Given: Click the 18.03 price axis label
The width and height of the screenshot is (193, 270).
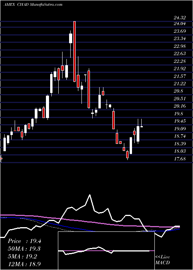Looking at the screenshot, I should 180,151.
